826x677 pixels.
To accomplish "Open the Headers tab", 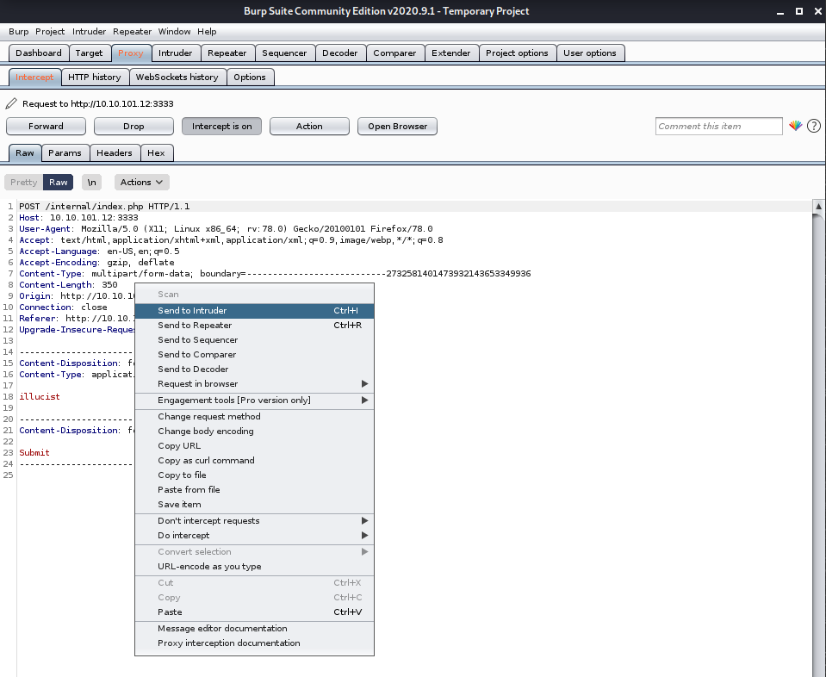I will [115, 153].
